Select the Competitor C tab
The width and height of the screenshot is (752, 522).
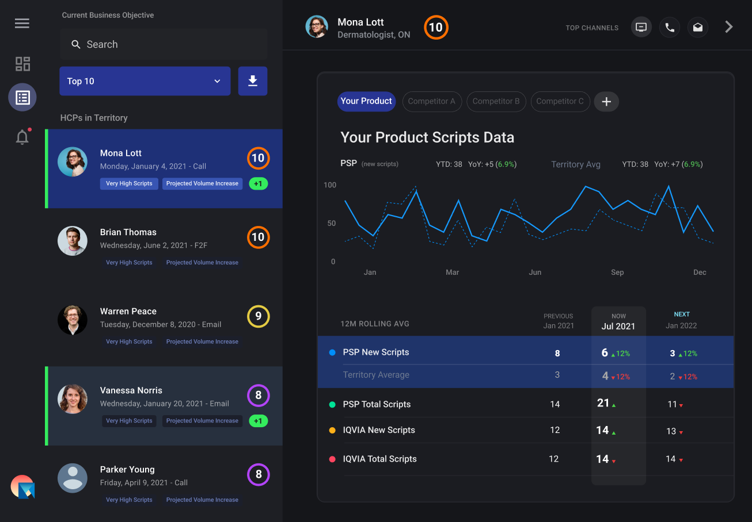point(560,101)
